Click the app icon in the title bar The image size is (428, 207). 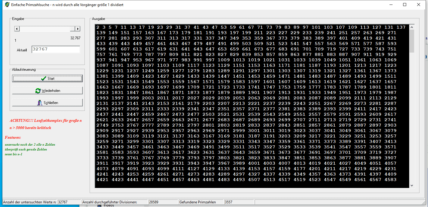click(7, 5)
